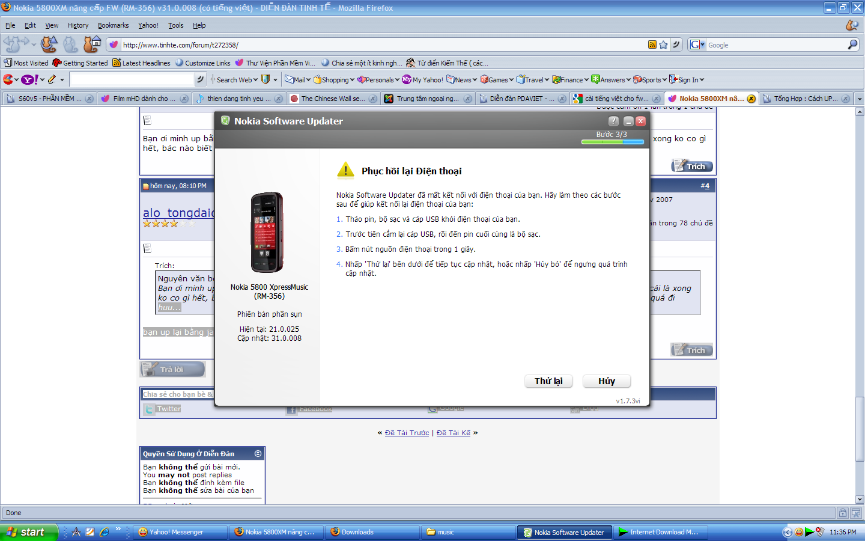This screenshot has height=541, width=865.
Task: Open the History menu
Action: (x=78, y=25)
